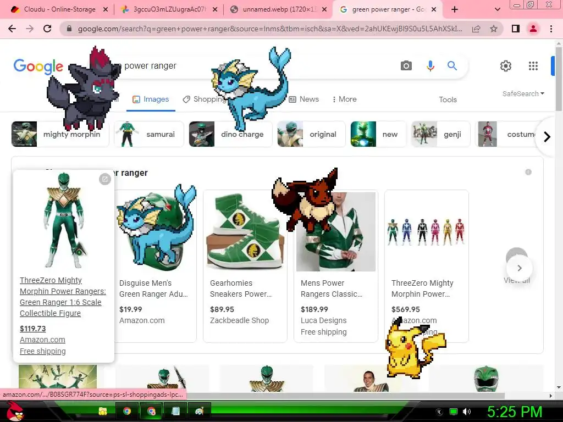This screenshot has width=563, height=422.
Task: Filter by mighty morphin chip
Action: [60, 134]
